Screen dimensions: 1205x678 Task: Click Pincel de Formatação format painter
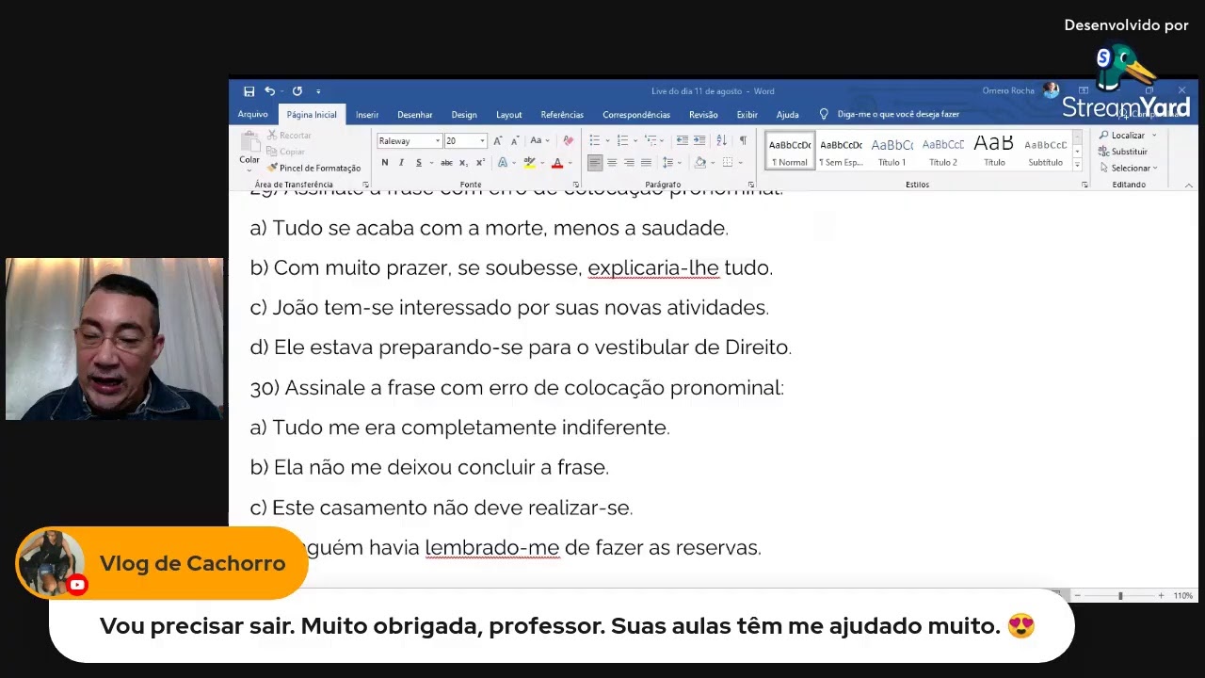313,168
